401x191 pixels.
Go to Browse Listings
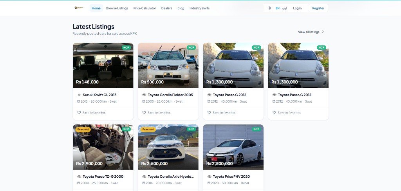point(117,8)
